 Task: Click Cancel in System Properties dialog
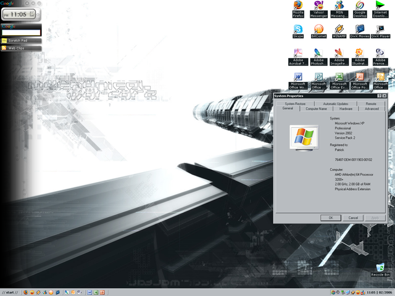(x=353, y=218)
